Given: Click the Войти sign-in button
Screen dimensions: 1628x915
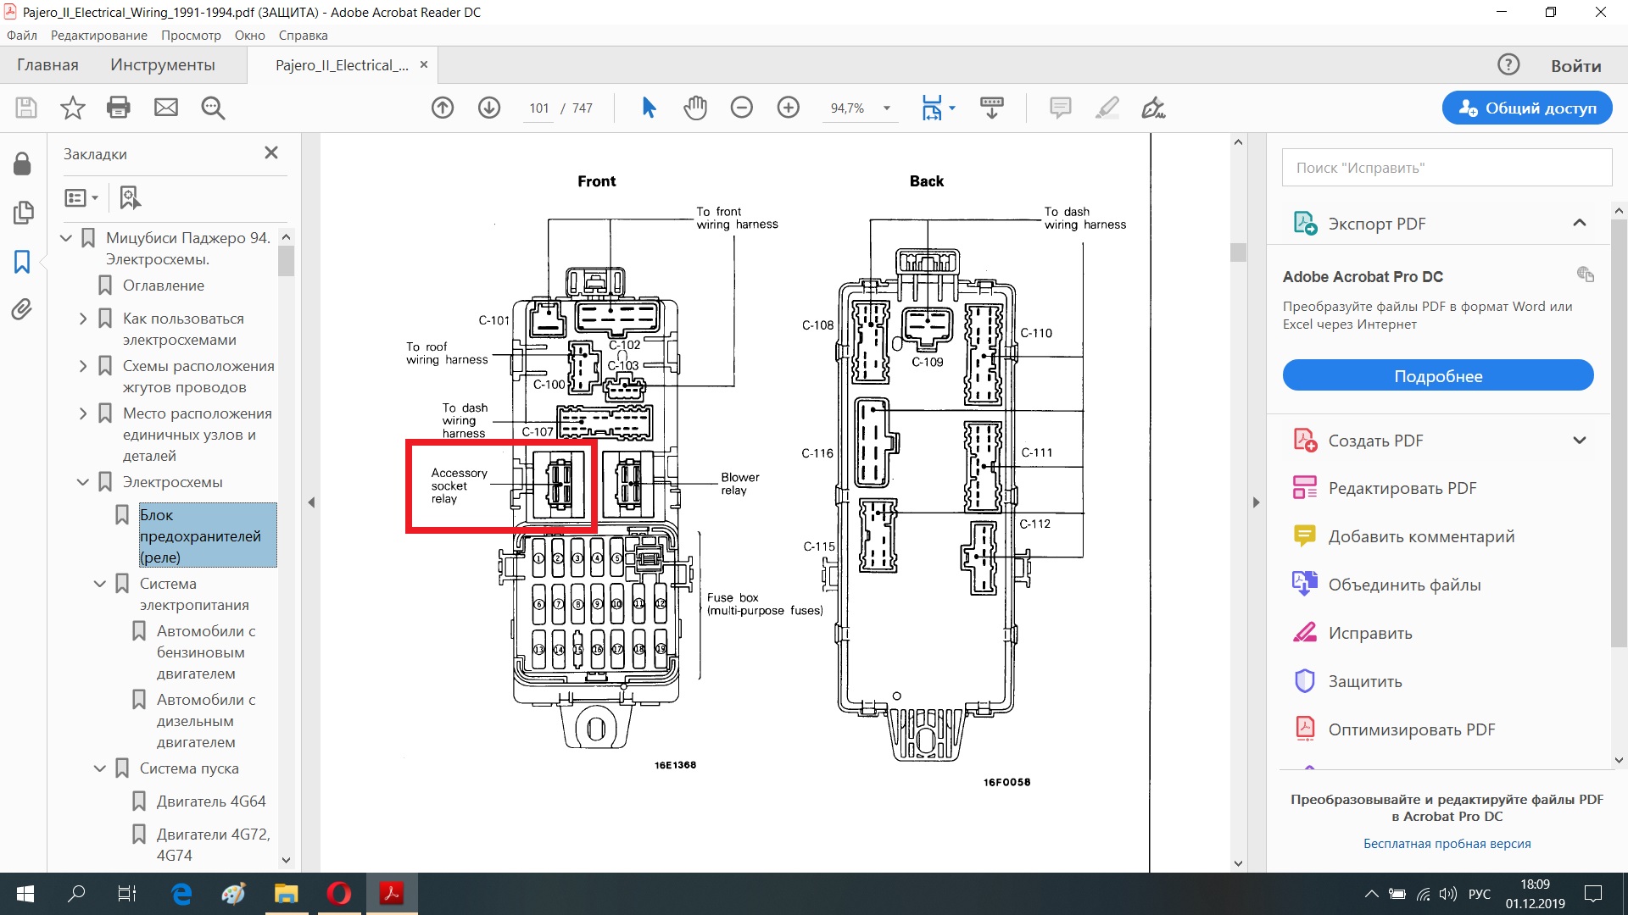Looking at the screenshot, I should coord(1576,65).
